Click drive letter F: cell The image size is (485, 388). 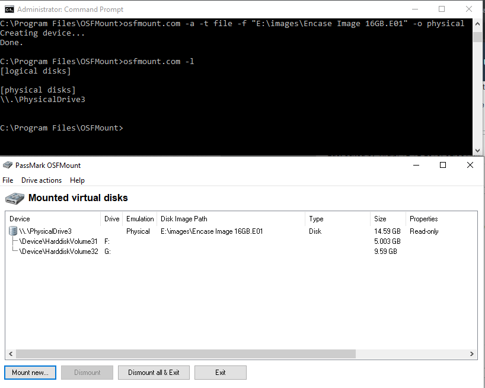click(107, 241)
